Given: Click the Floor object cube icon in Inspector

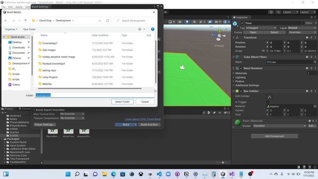Looking at the screenshot, I should pos(235,23).
